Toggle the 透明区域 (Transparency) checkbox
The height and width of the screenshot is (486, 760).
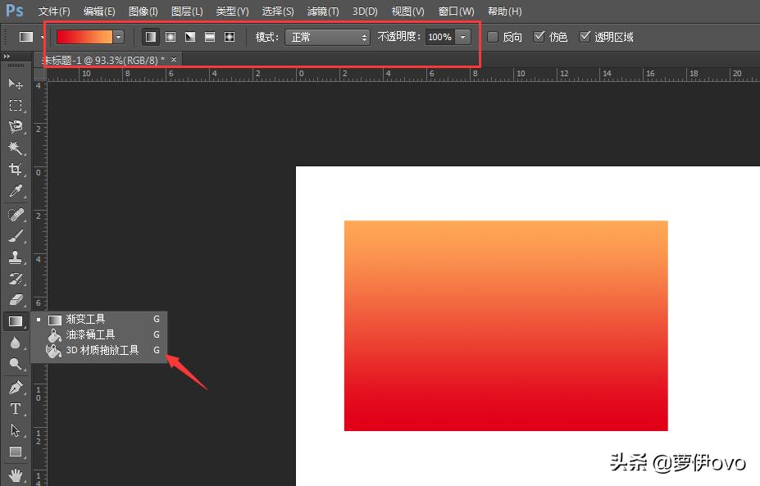tap(585, 37)
